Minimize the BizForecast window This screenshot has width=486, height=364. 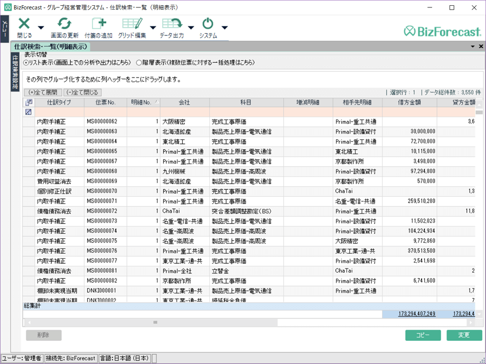[x=429, y=8]
